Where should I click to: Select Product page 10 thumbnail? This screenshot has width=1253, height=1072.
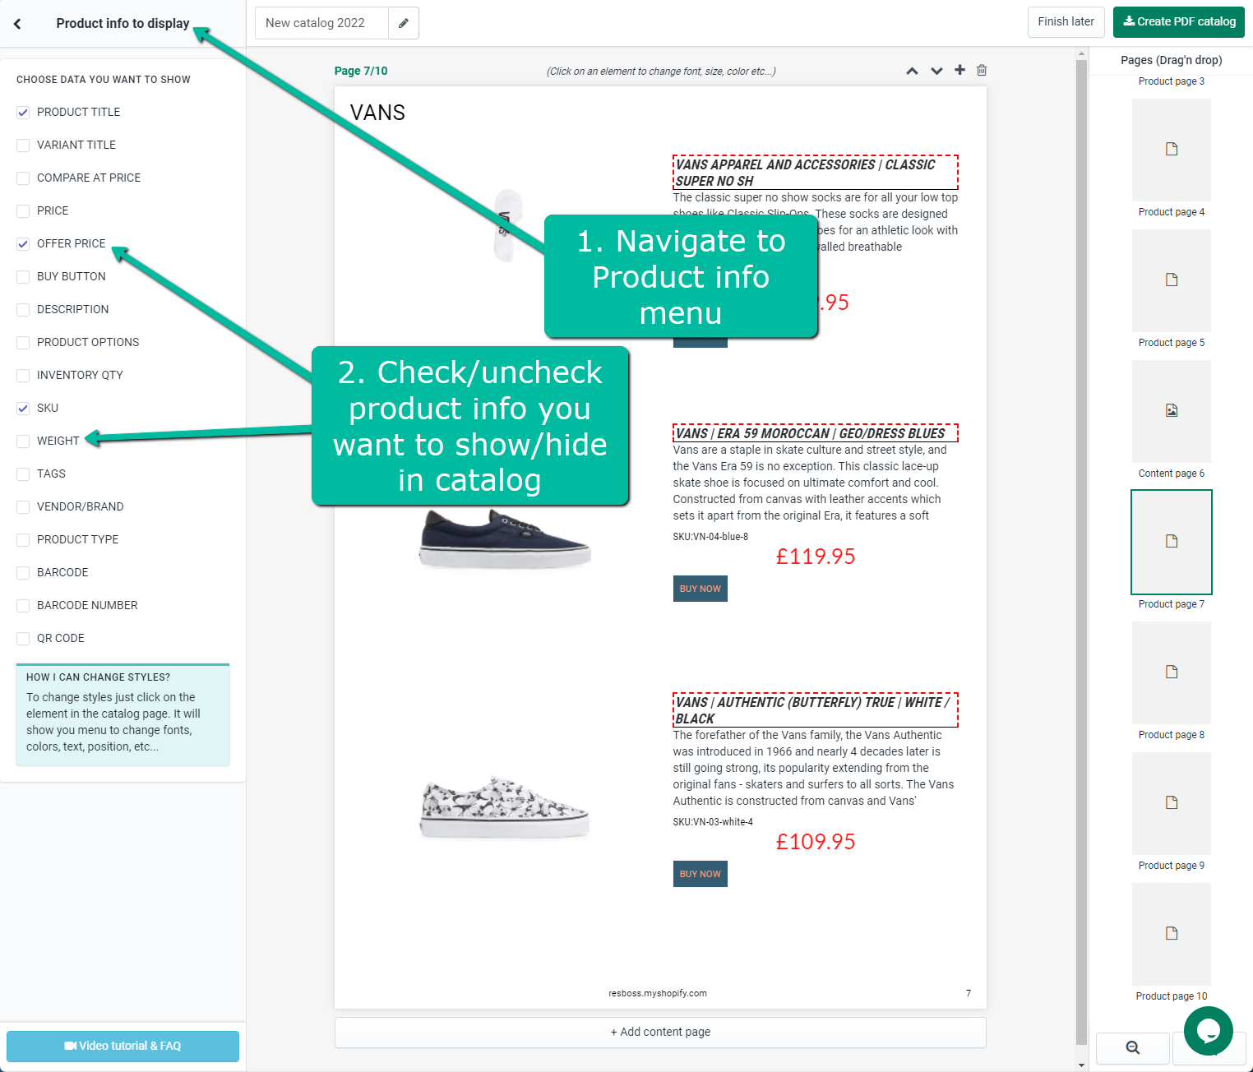[x=1172, y=934]
